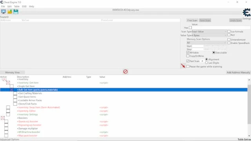Save the table with floppy icon
The height and width of the screenshot is (141, 251).
(x=16, y=12)
